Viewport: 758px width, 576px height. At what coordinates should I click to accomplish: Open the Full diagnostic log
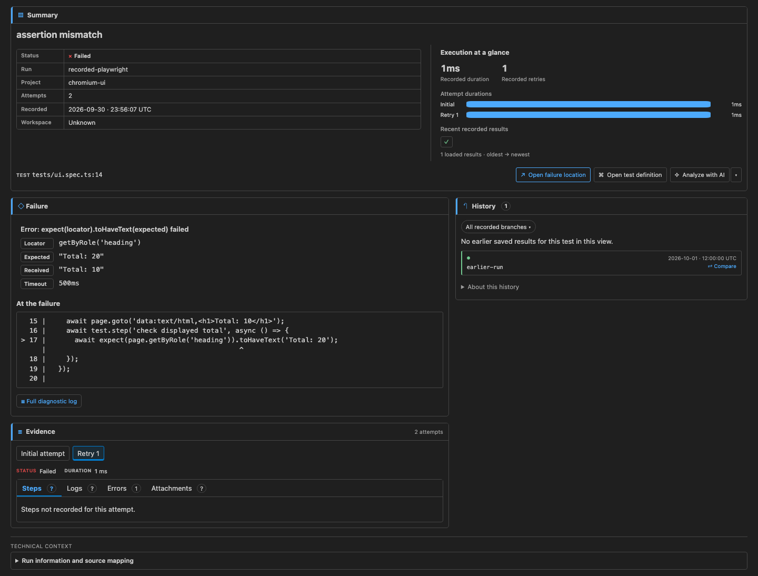[x=49, y=401]
